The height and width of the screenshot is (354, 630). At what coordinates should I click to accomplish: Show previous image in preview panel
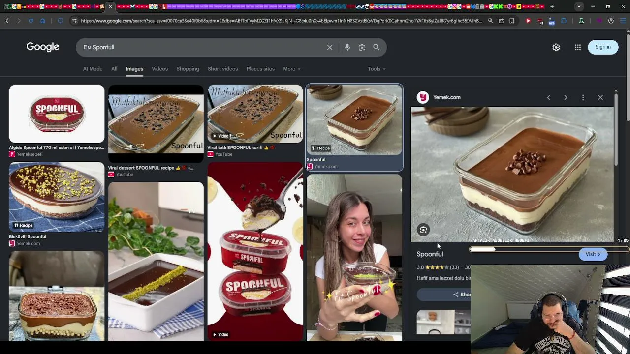click(549, 97)
